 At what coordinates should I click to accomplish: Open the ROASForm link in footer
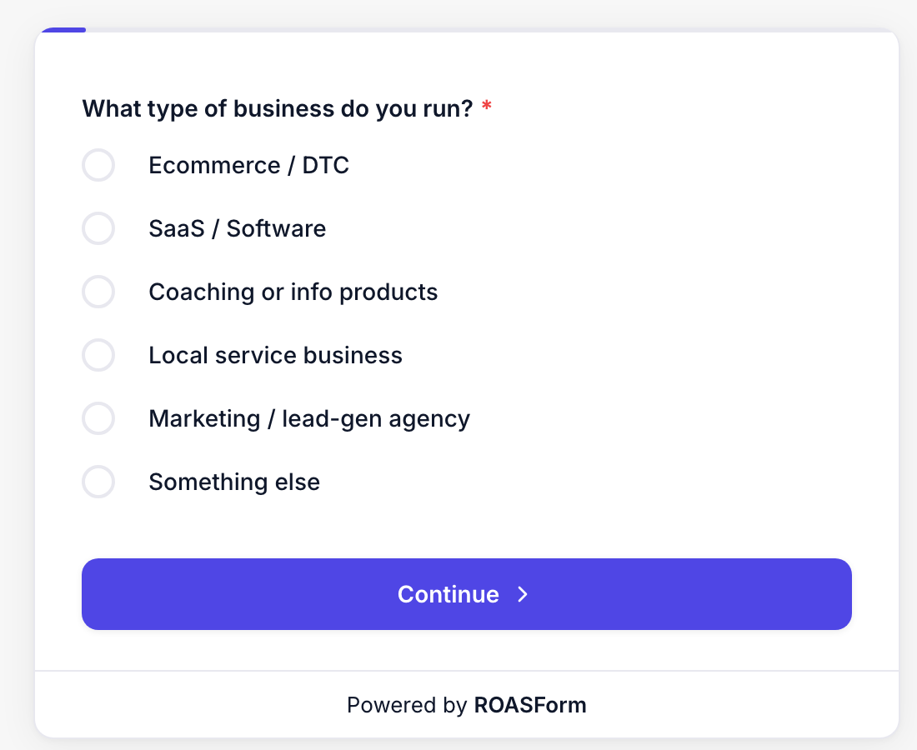tap(530, 705)
